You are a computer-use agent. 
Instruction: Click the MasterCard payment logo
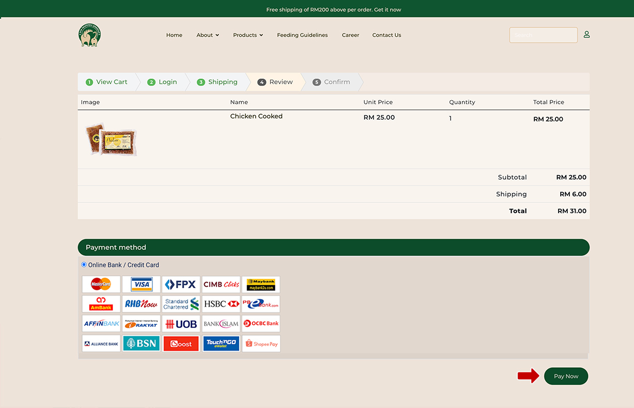pos(101,284)
